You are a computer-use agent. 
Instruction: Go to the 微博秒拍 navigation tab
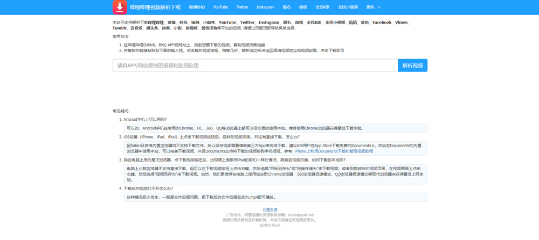(197, 8)
